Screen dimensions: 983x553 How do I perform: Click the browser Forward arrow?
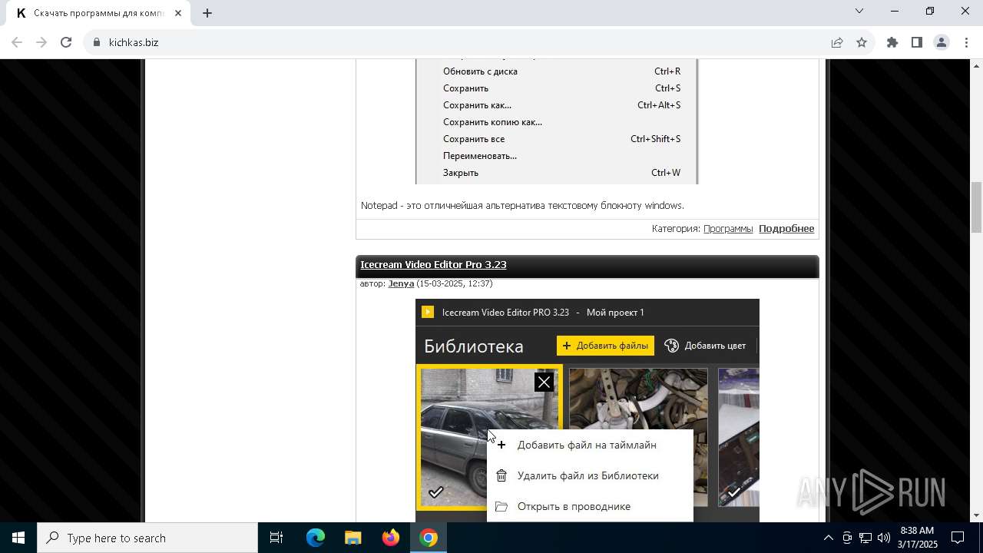pyautogui.click(x=41, y=42)
